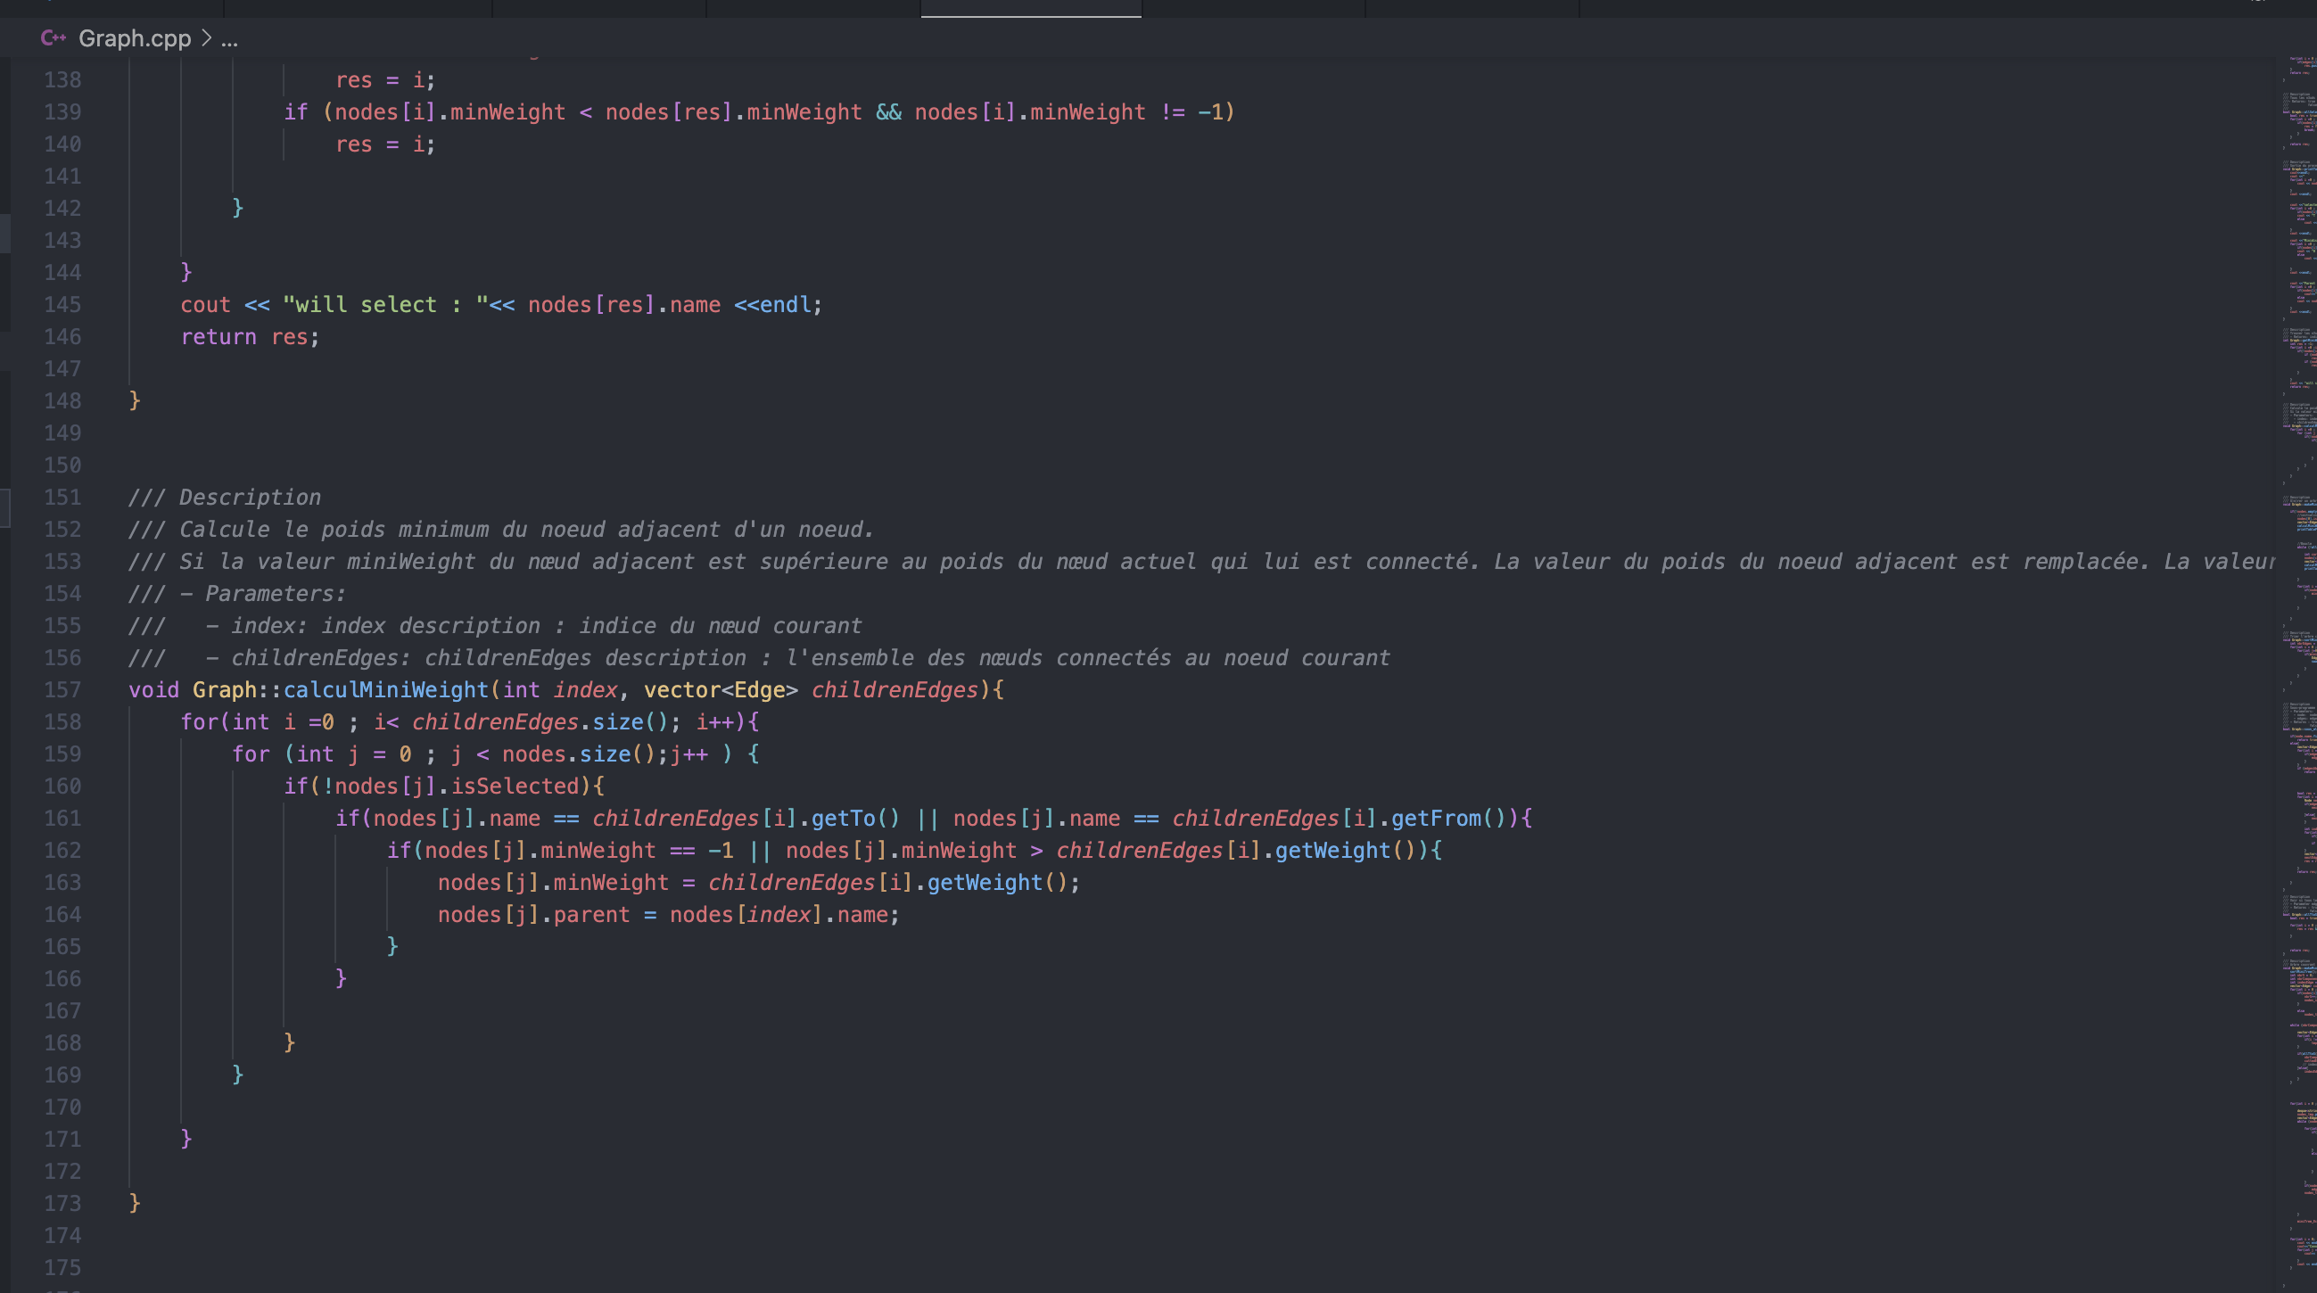This screenshot has width=2317, height=1293.
Task: Click 'Graph' class name on line 157
Action: point(225,689)
